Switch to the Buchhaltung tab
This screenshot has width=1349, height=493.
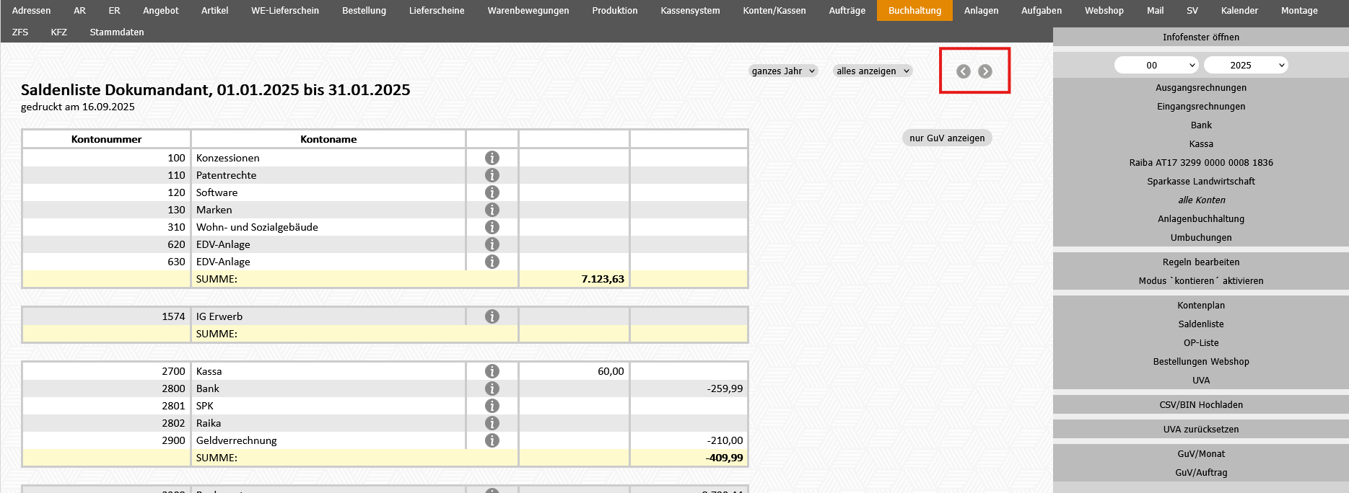(x=914, y=11)
